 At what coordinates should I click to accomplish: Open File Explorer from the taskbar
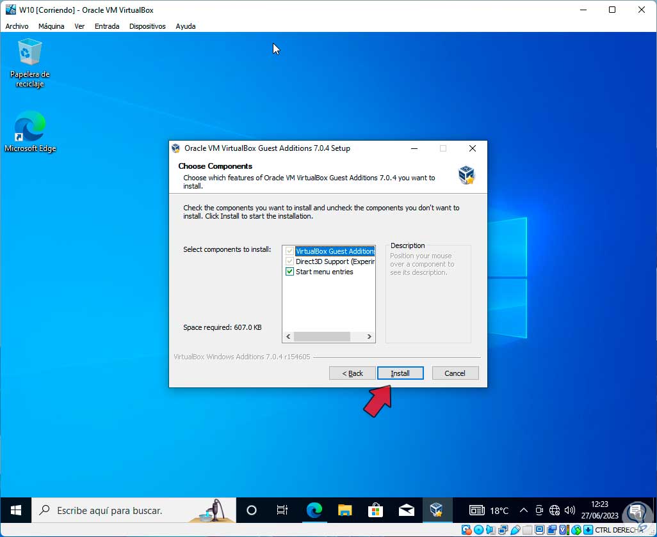tap(345, 510)
